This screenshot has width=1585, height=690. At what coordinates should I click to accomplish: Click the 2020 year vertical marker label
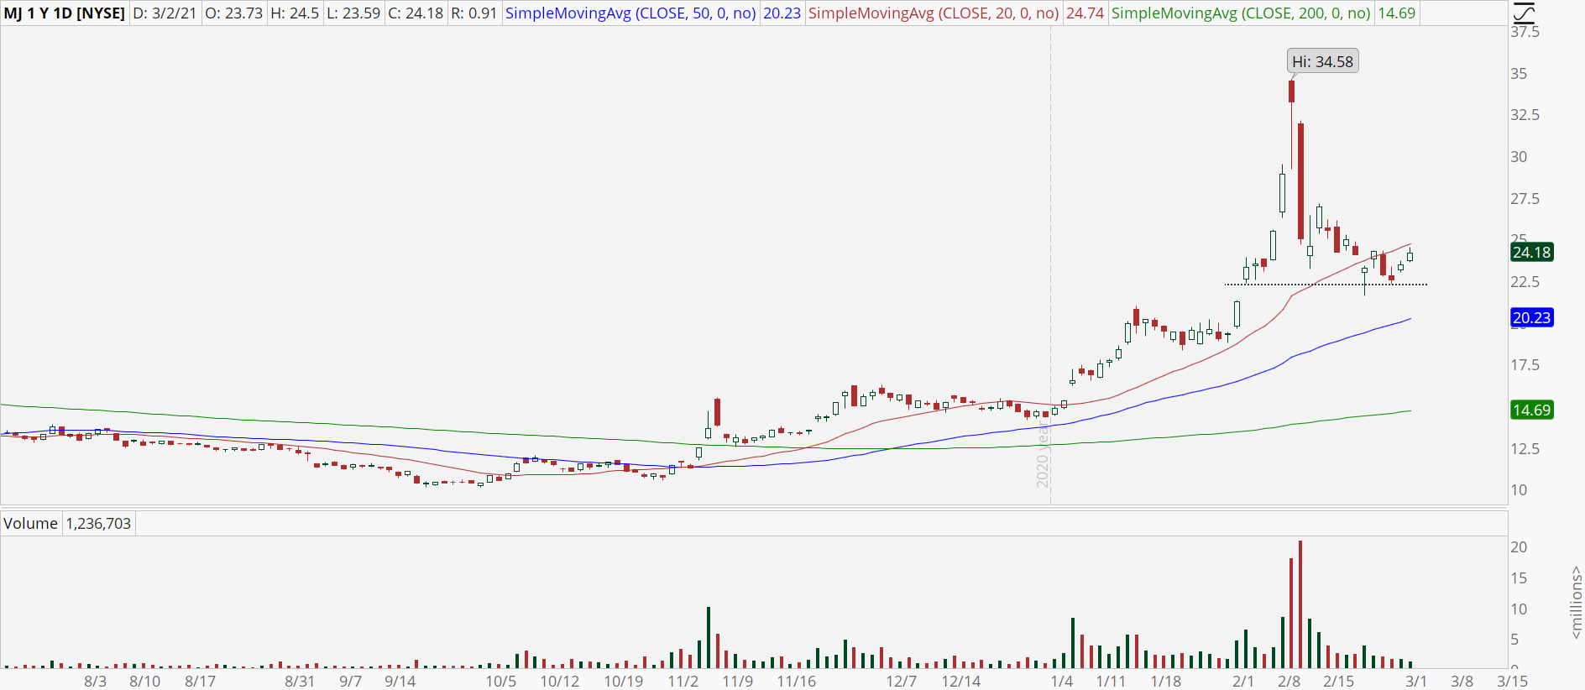tap(1042, 455)
